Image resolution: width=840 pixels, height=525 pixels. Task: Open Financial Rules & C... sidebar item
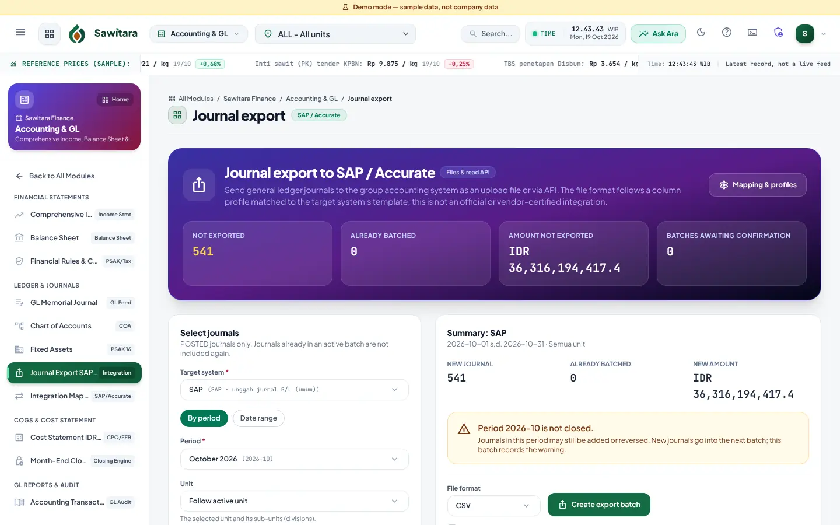point(75,261)
